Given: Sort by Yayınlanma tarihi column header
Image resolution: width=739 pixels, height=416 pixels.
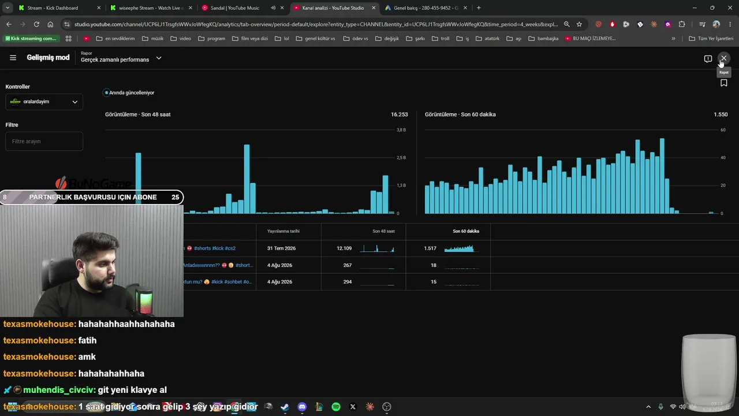Looking at the screenshot, I should [x=283, y=231].
